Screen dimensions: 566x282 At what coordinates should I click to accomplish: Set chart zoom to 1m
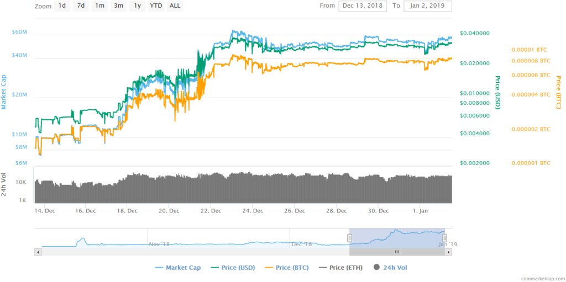coord(99,6)
